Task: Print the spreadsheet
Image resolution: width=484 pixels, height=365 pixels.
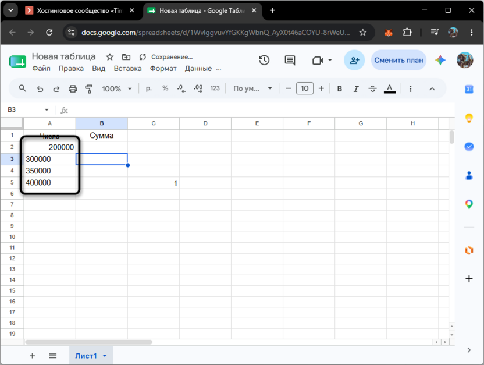Action: pyautogui.click(x=73, y=89)
